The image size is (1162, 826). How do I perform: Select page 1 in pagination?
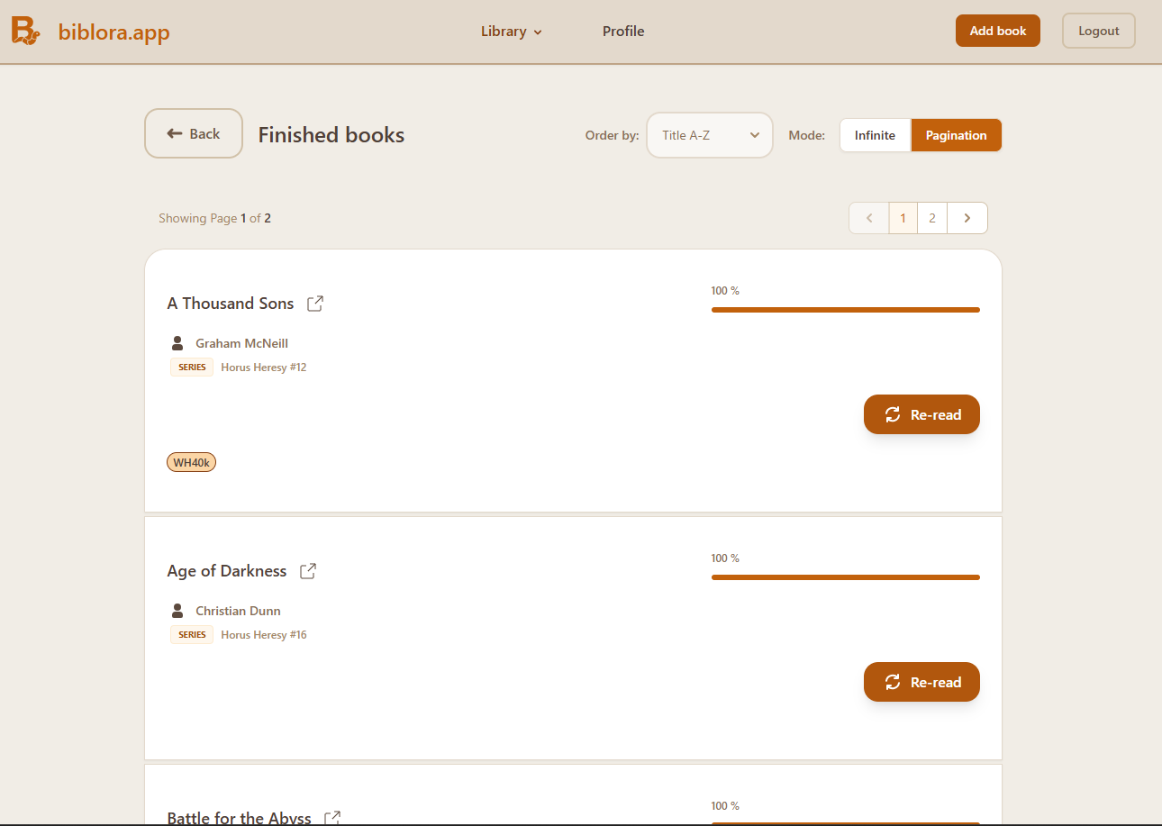pyautogui.click(x=903, y=218)
